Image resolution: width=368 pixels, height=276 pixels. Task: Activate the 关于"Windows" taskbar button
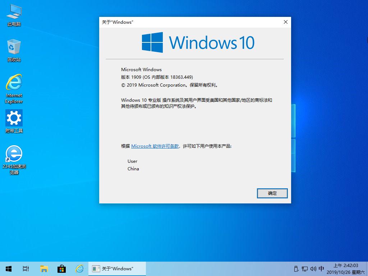pyautogui.click(x=117, y=269)
